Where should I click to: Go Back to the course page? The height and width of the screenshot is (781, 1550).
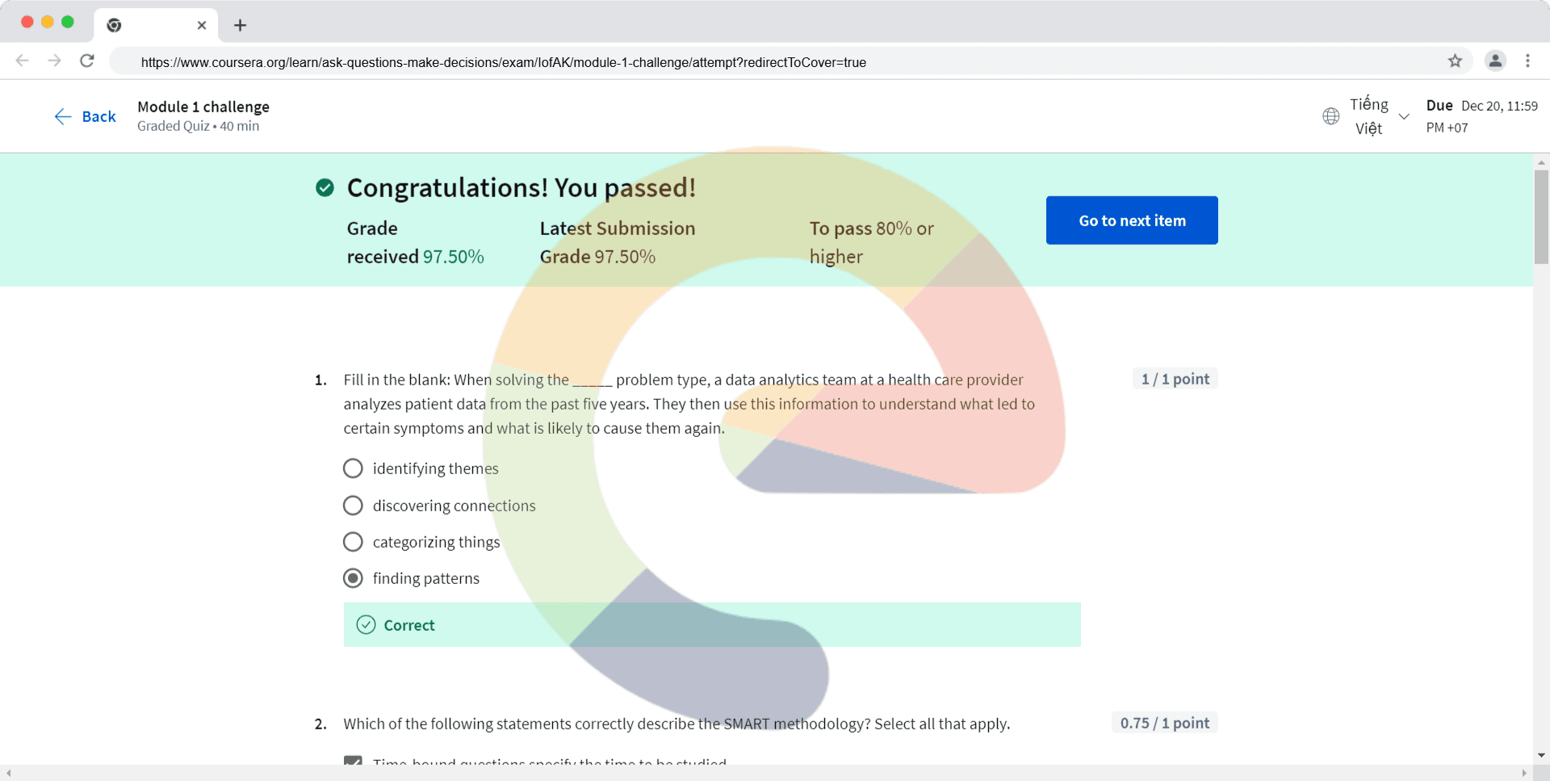(86, 116)
